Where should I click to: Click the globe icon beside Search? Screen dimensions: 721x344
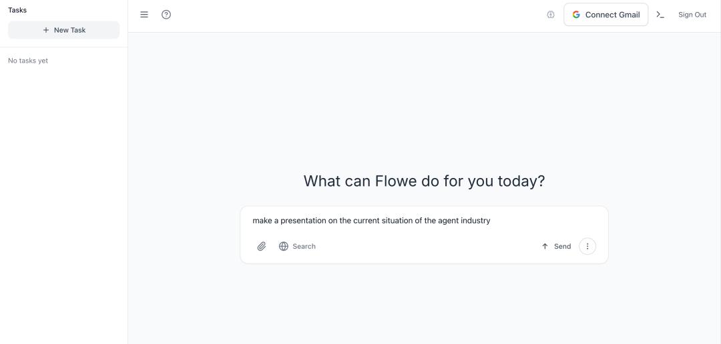[284, 247]
